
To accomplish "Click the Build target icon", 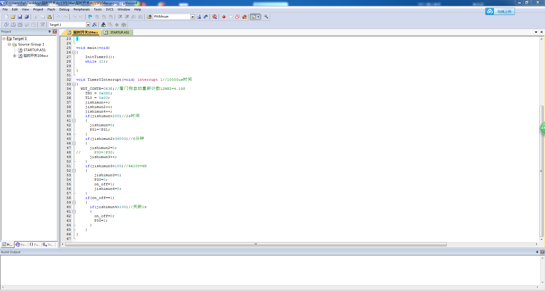I will coord(13,25).
